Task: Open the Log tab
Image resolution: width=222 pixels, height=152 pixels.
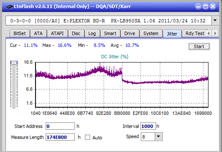Action: [92, 33]
